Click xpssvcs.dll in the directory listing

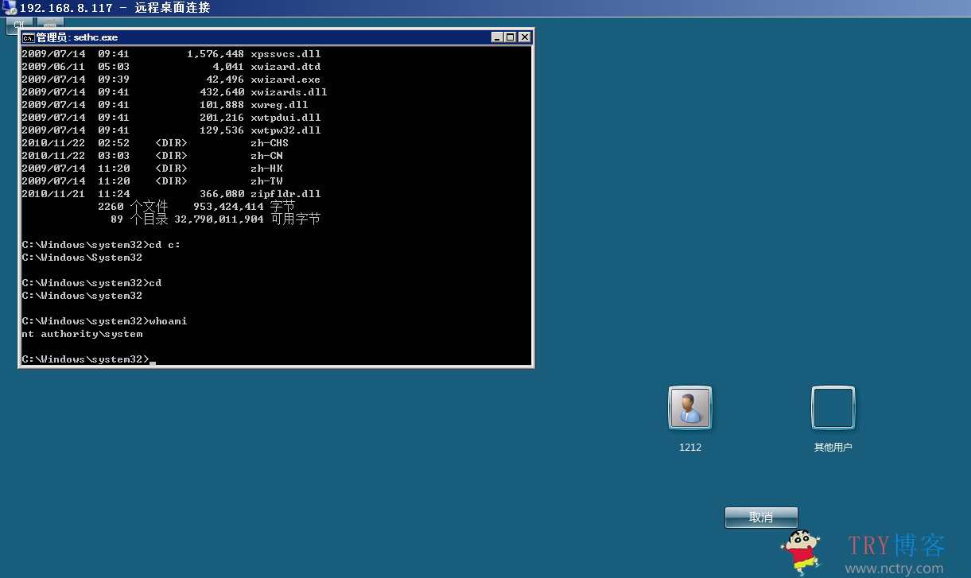(x=285, y=54)
